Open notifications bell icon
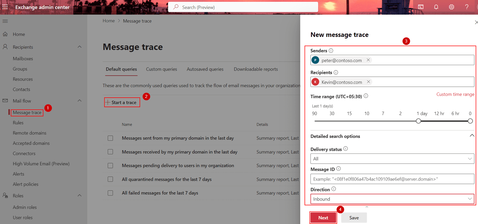Image resolution: width=478 pixels, height=224 pixels. point(436,7)
